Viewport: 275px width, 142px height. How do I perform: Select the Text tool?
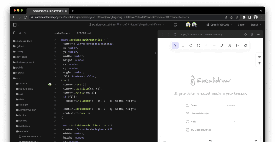tap(230, 45)
